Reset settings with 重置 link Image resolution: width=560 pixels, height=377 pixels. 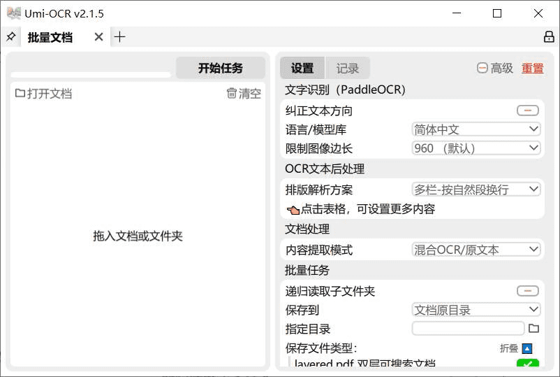pos(533,68)
